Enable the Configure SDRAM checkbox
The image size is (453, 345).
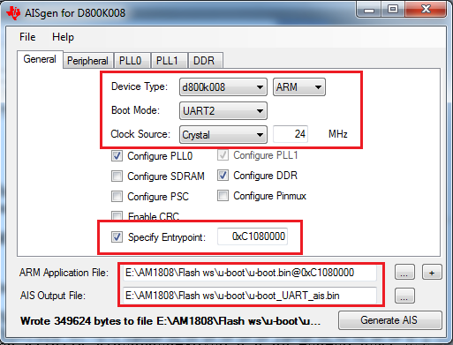[x=117, y=176]
